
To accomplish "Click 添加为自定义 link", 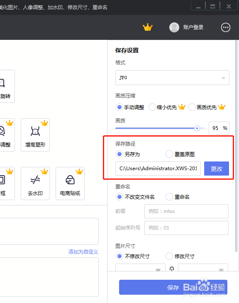I will click(83, 252).
